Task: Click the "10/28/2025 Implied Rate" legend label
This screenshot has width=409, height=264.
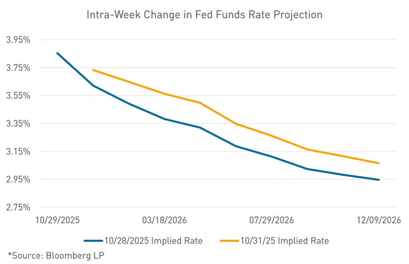Action: click(x=155, y=241)
